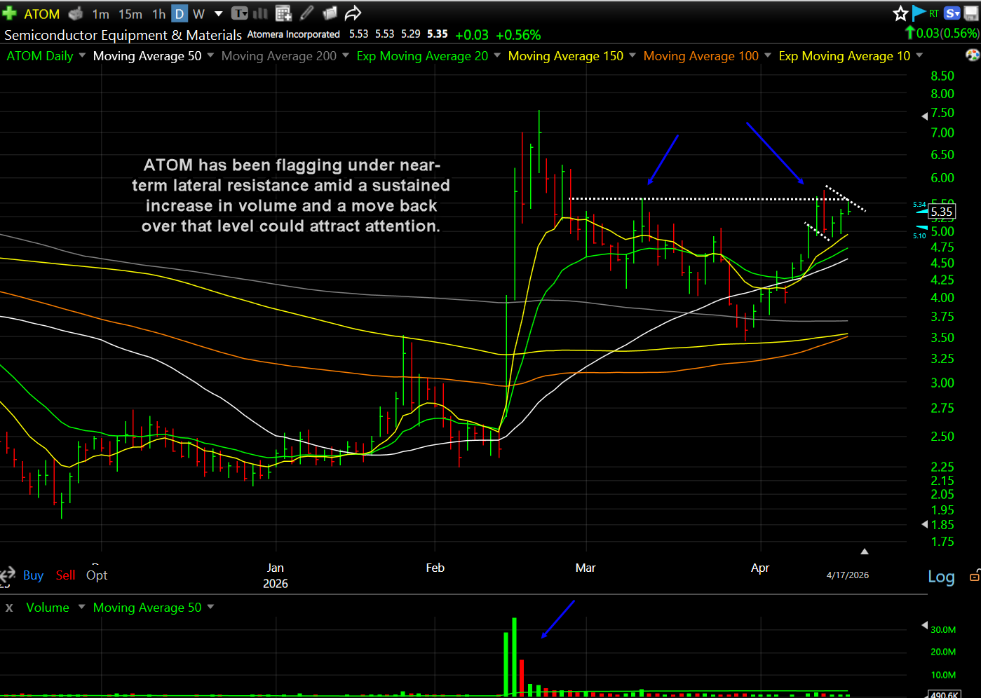Open the data window grid icon

[x=283, y=13]
